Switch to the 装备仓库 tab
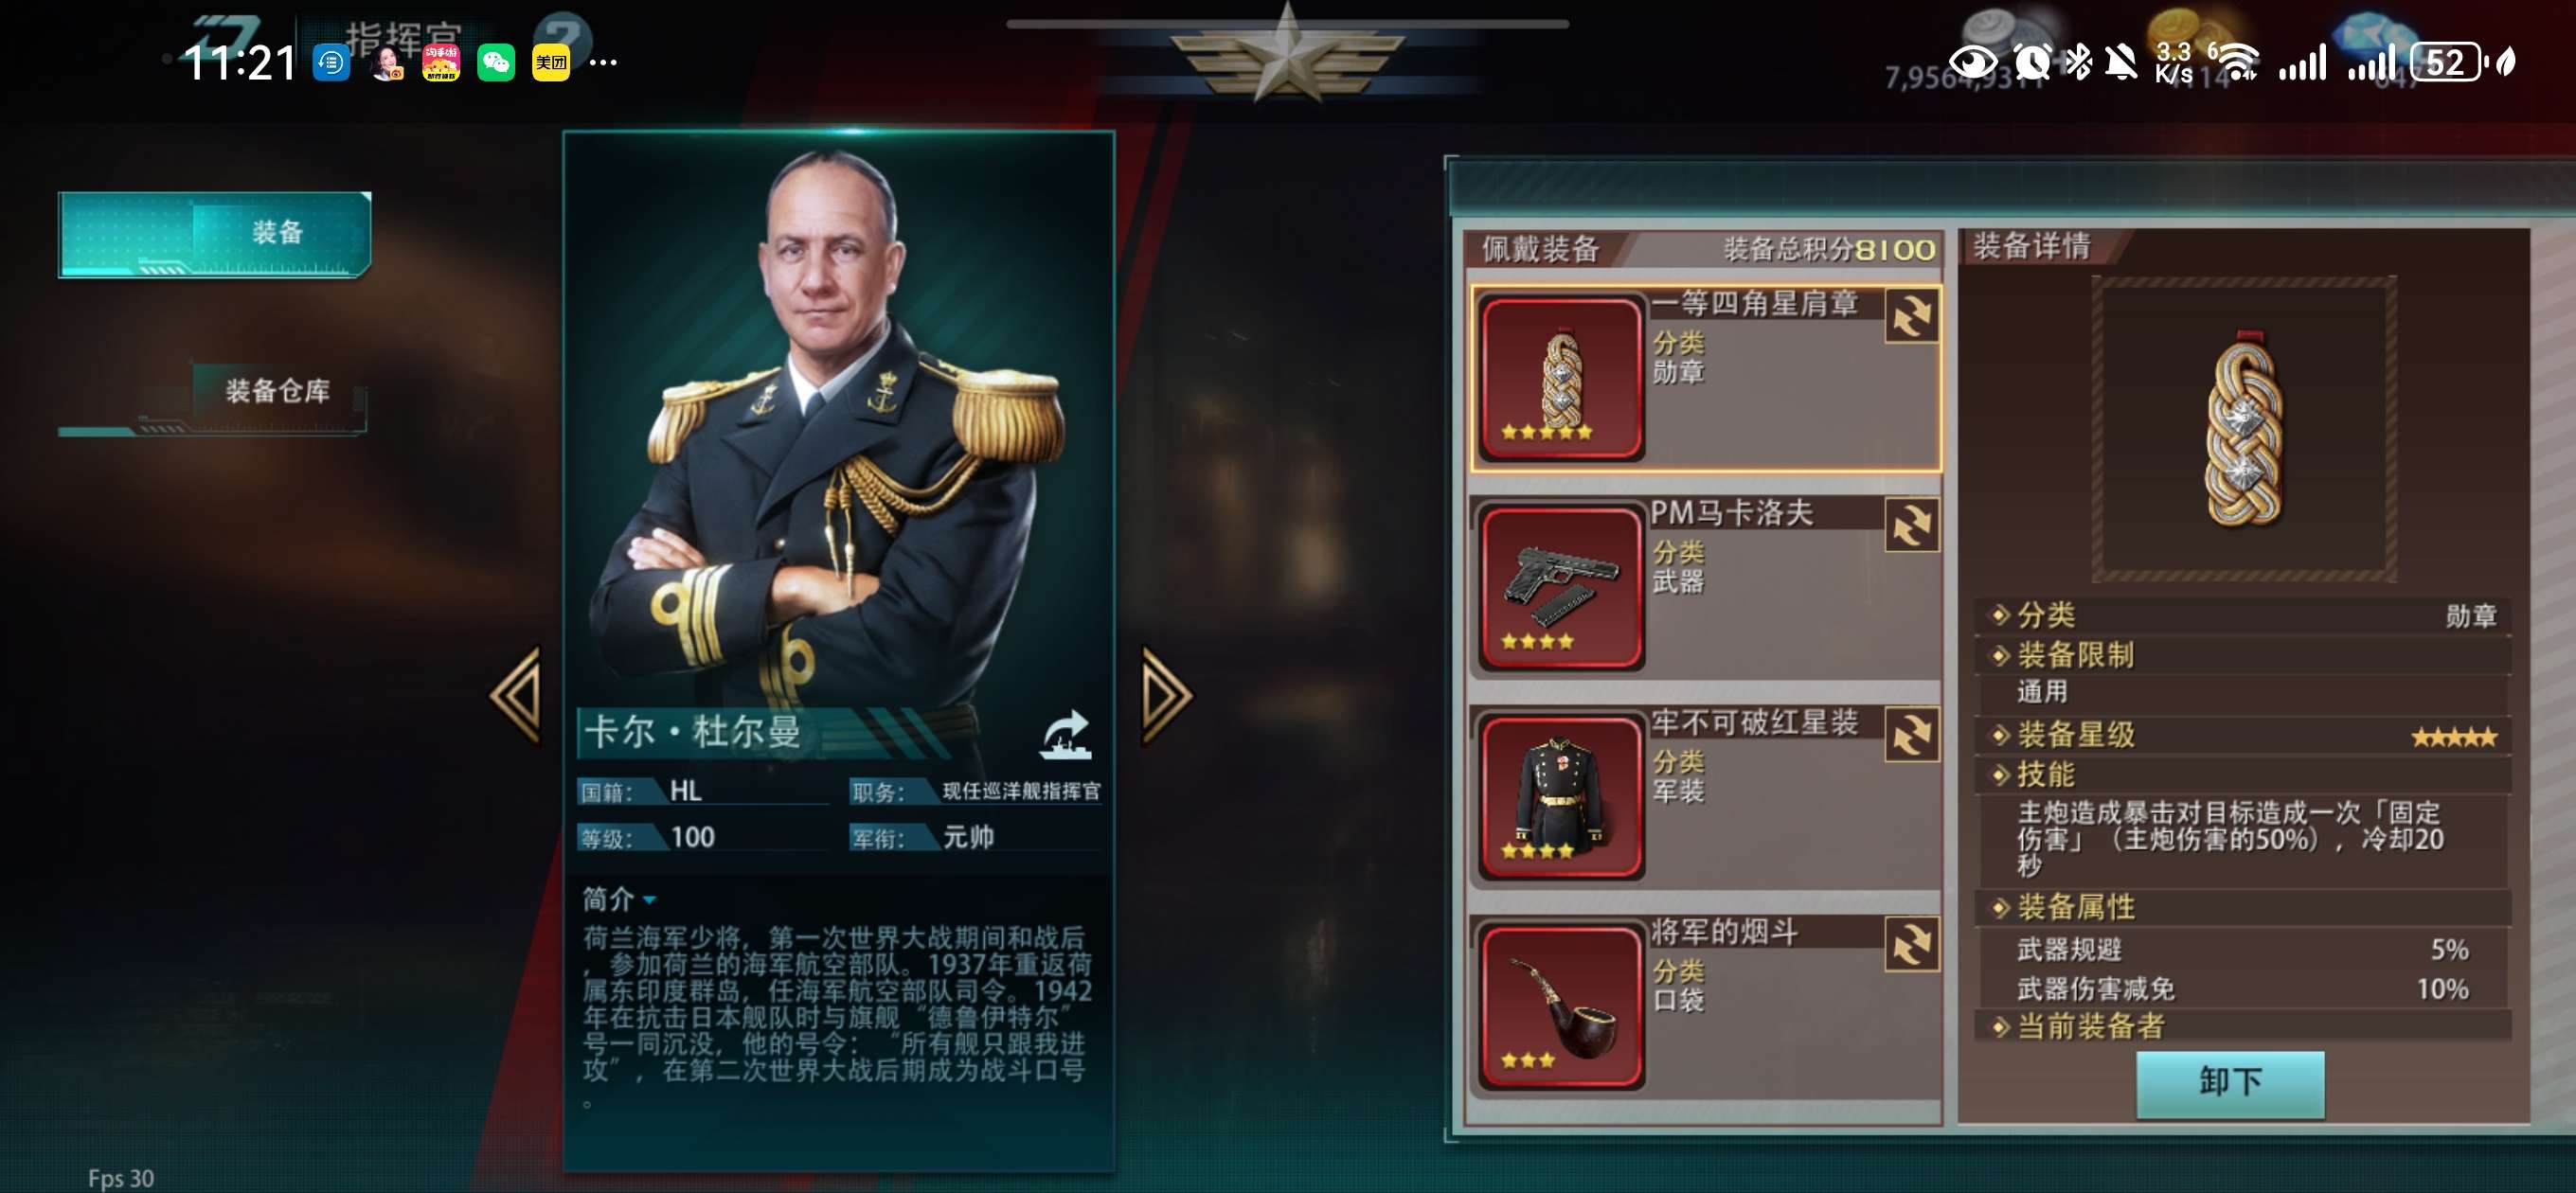The height and width of the screenshot is (1193, 2576). click(213, 392)
